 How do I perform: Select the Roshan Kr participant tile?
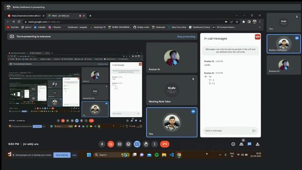[172, 58]
